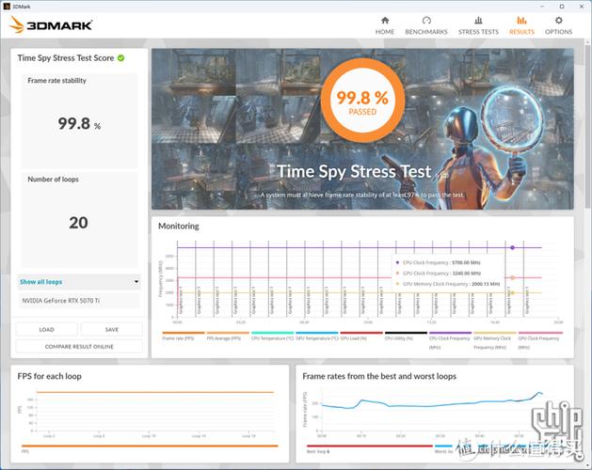Screen dimensions: 592x470
Task: Click COMPARE RESULT ONLINE button
Action: tap(79, 346)
